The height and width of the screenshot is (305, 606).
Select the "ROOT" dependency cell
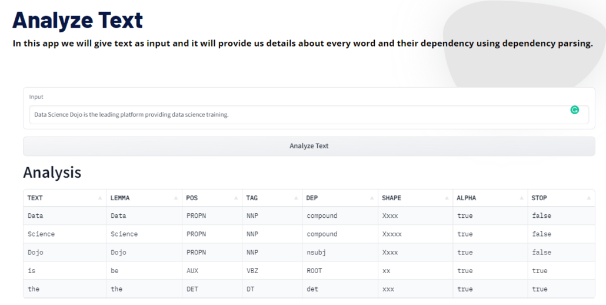[314, 271]
